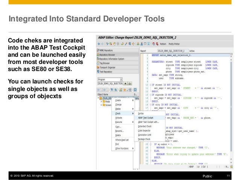Select Extended Check in submenu
Screen dimensions: 240x180
pyautogui.click(x=150, y=126)
